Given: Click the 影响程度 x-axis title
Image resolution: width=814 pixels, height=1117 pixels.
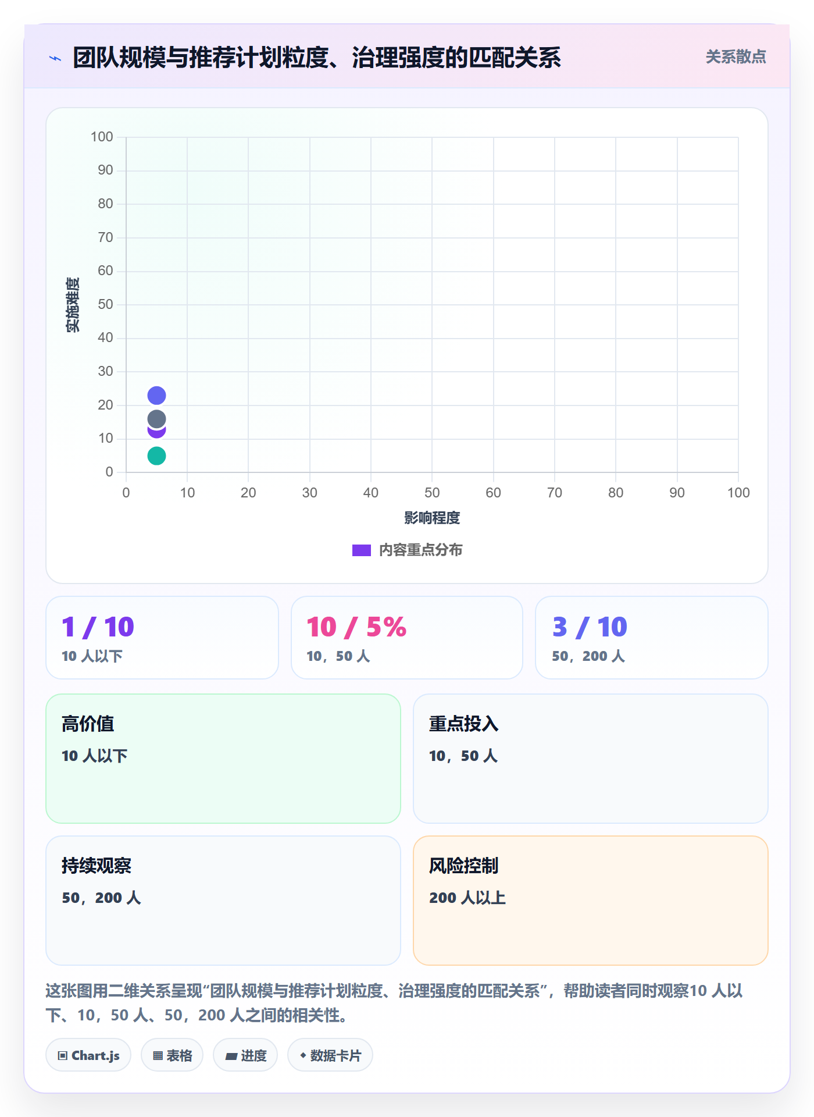Looking at the screenshot, I should (432, 518).
